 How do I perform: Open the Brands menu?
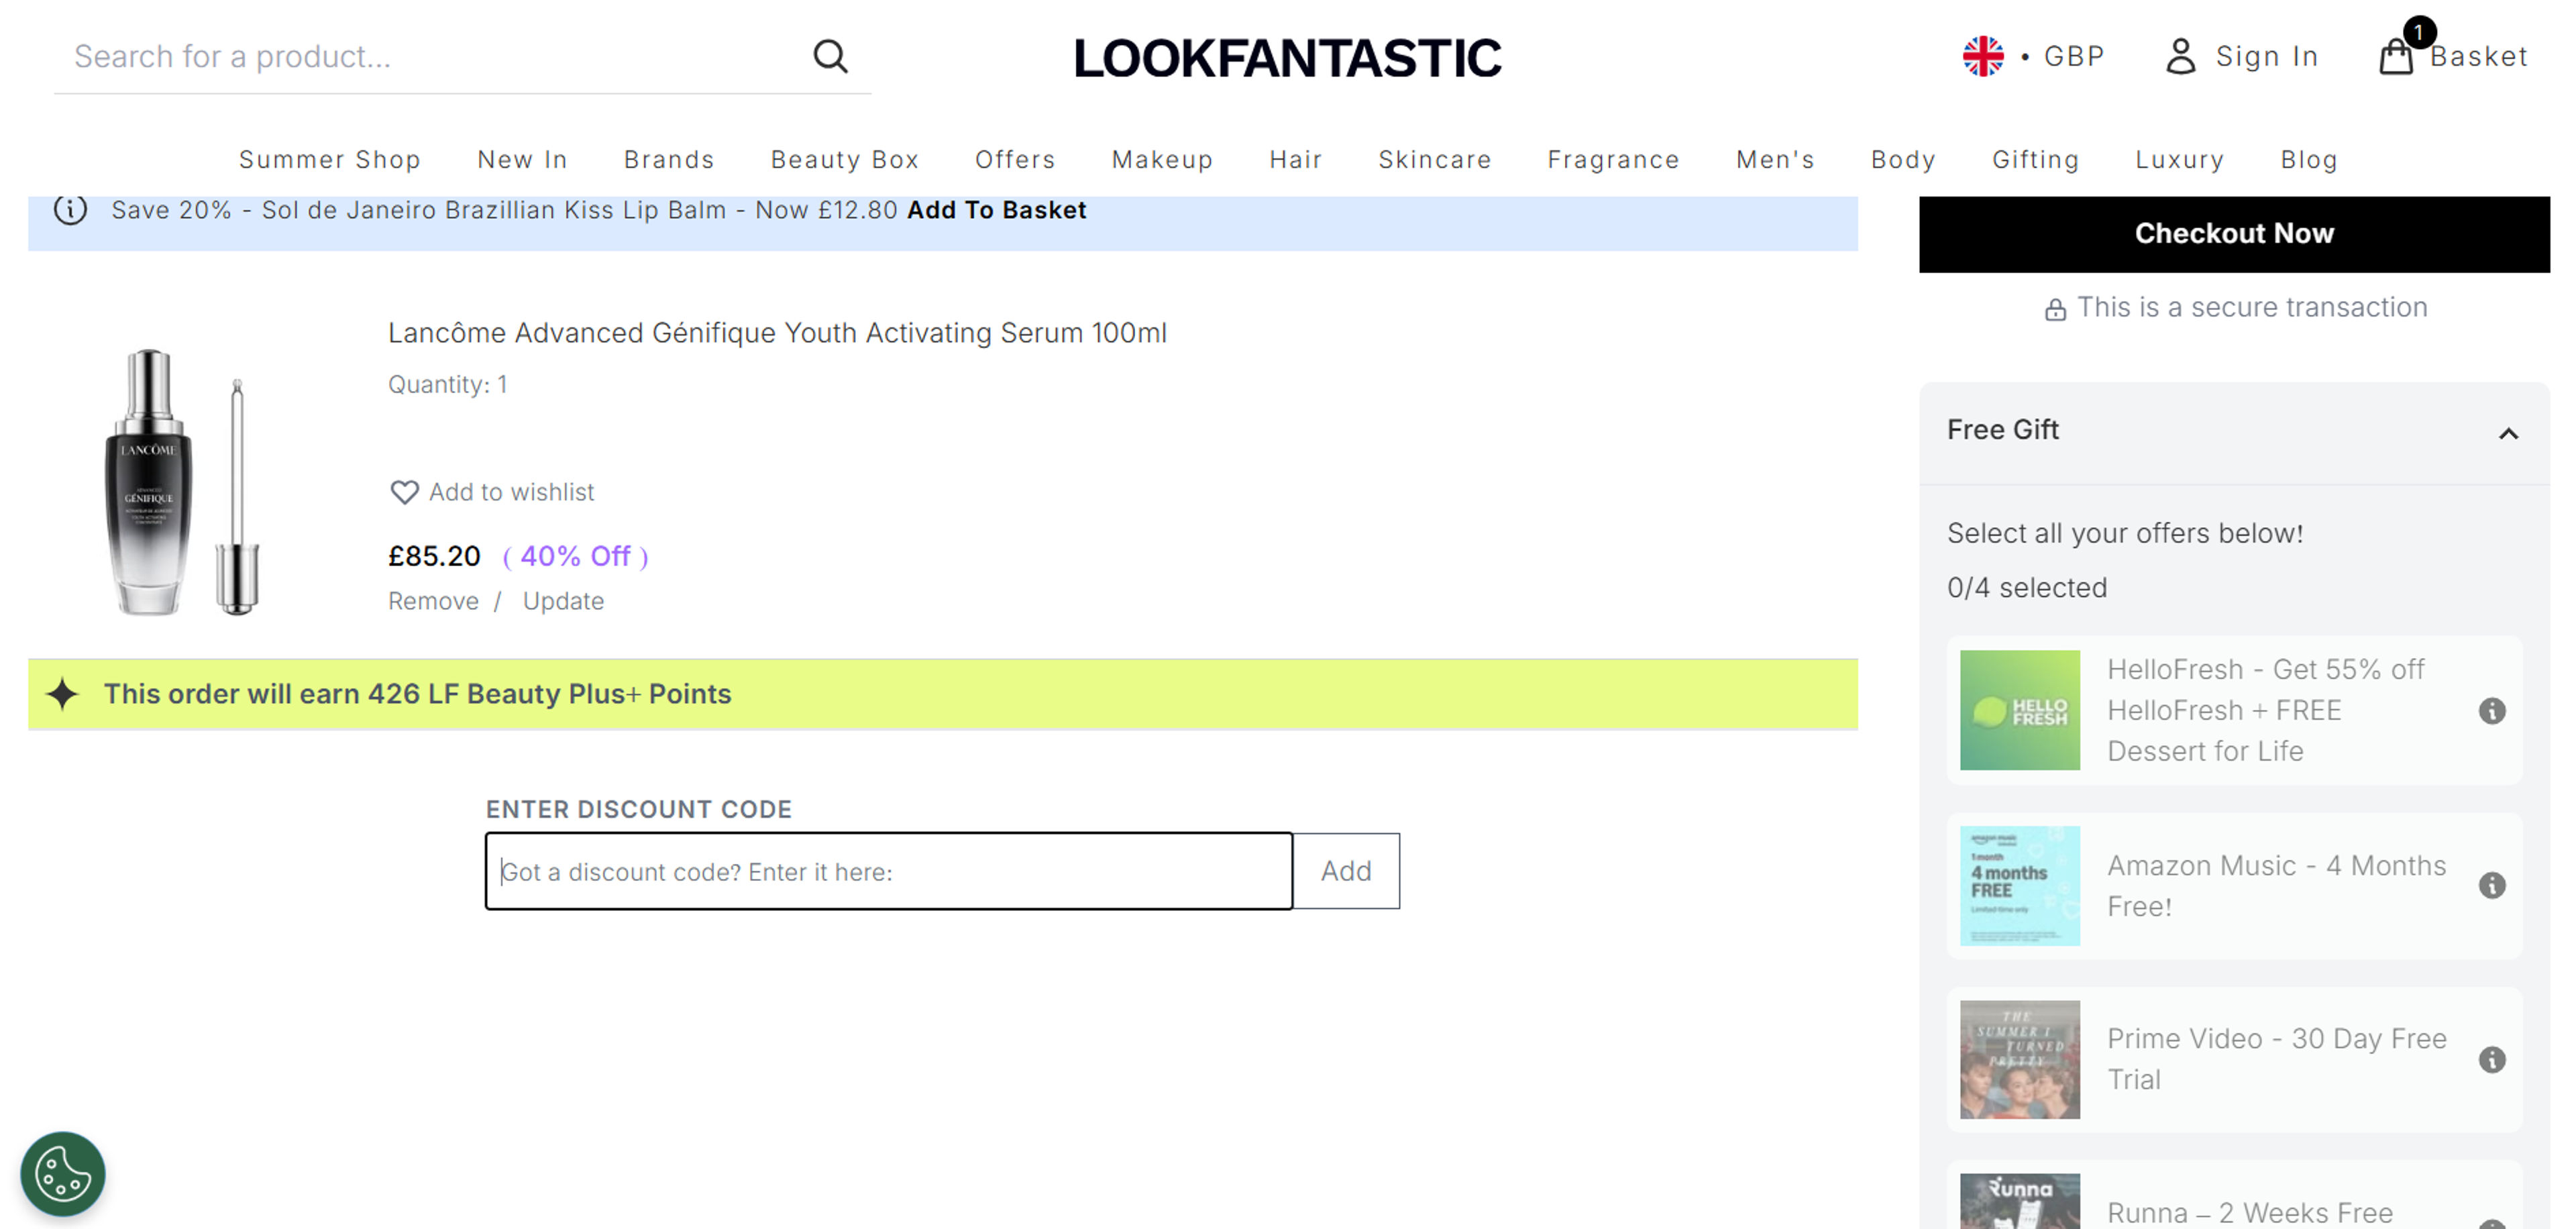coord(669,160)
